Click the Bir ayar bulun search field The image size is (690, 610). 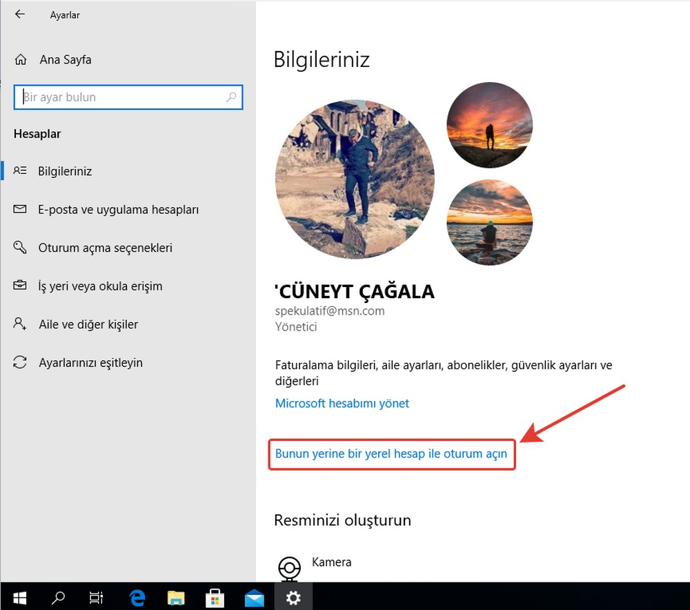(x=121, y=97)
